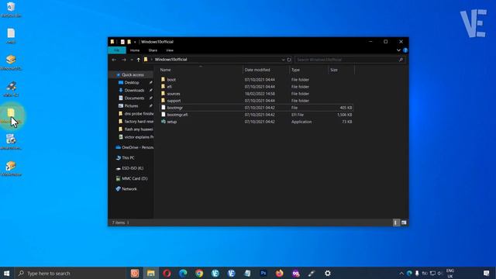The height and width of the screenshot is (279, 496).
Task: Open Downloads in Quick access
Action: [134, 91]
